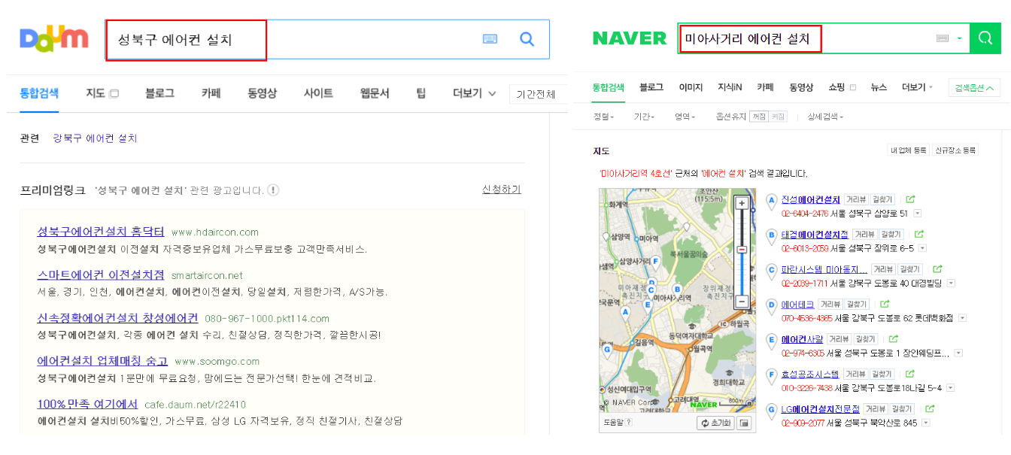The width and height of the screenshot is (1011, 455).
Task: Click 신규장소 등록 button
Action: coord(955,150)
